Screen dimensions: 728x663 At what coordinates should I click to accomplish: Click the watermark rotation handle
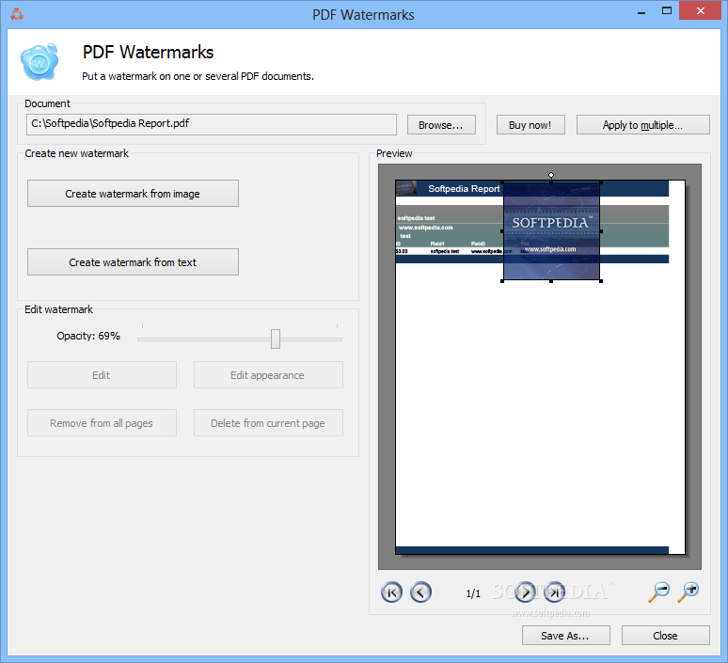click(551, 175)
